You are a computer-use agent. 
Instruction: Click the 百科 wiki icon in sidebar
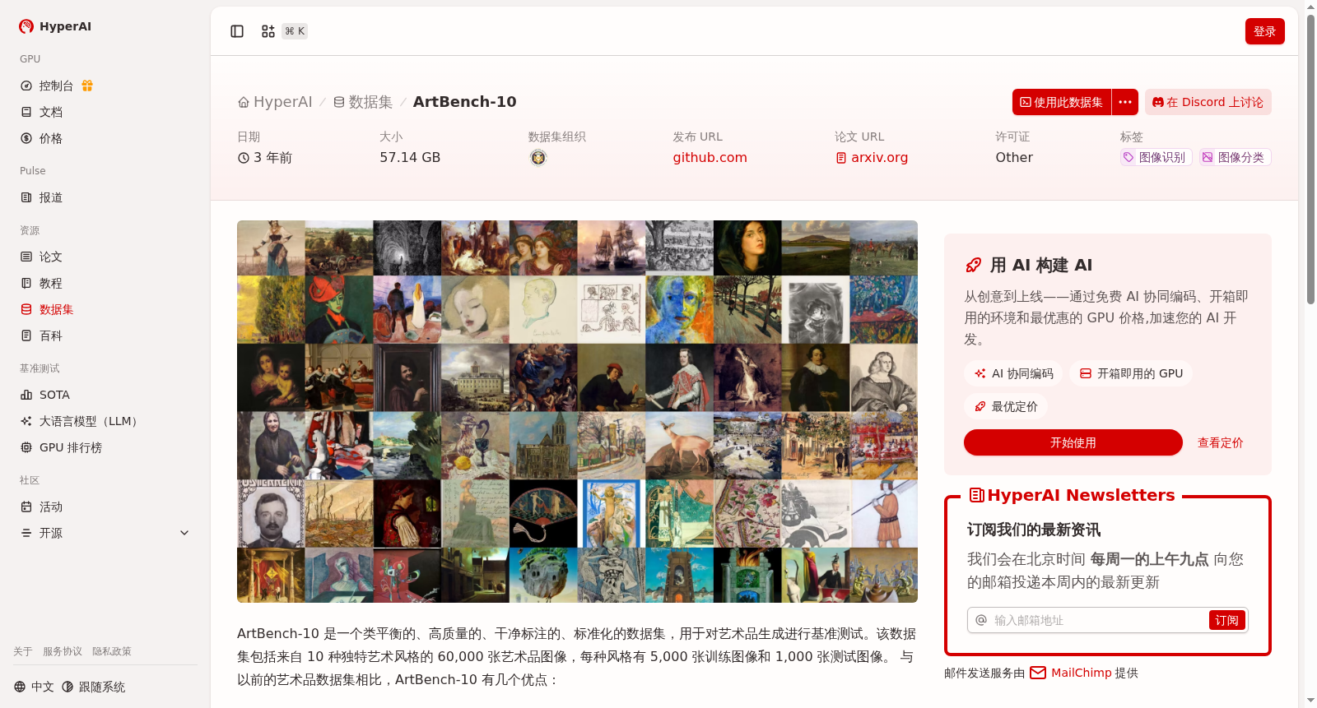26,335
